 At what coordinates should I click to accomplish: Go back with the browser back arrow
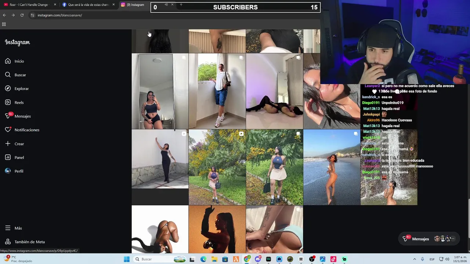(4, 15)
